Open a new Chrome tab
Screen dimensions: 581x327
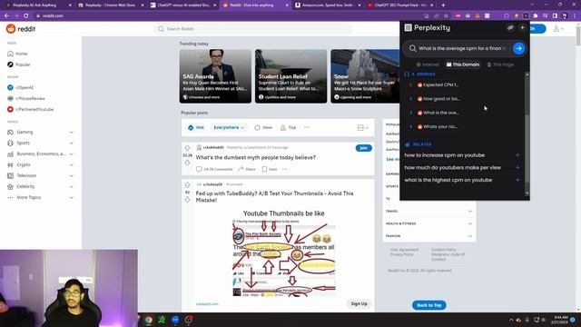(443, 5)
